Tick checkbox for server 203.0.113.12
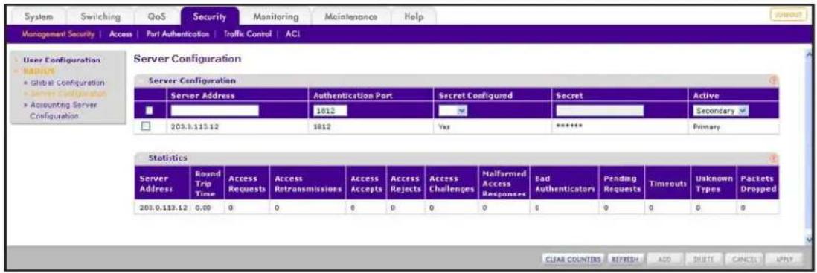The image size is (817, 273). tap(147, 126)
